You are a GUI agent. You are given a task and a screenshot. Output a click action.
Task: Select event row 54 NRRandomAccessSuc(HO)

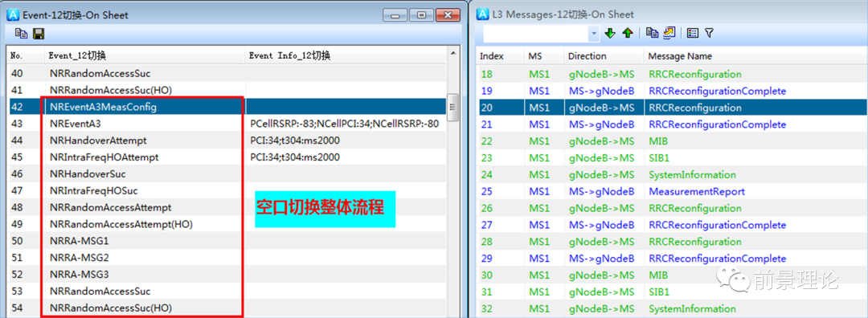[227, 308]
